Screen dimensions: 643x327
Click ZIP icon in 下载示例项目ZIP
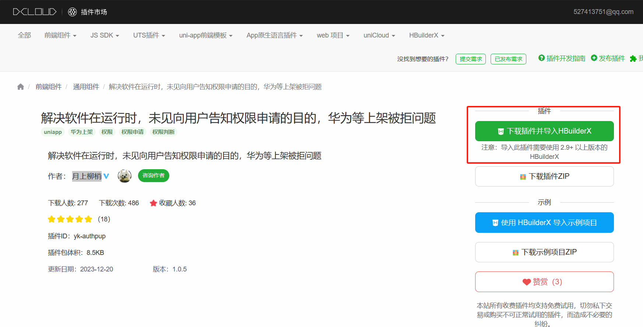(x=515, y=252)
